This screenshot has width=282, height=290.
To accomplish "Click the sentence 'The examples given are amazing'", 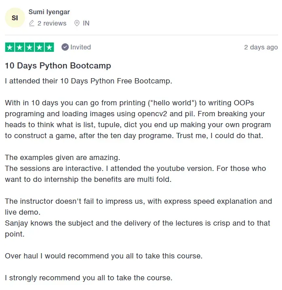I will pyautogui.click(x=62, y=158).
